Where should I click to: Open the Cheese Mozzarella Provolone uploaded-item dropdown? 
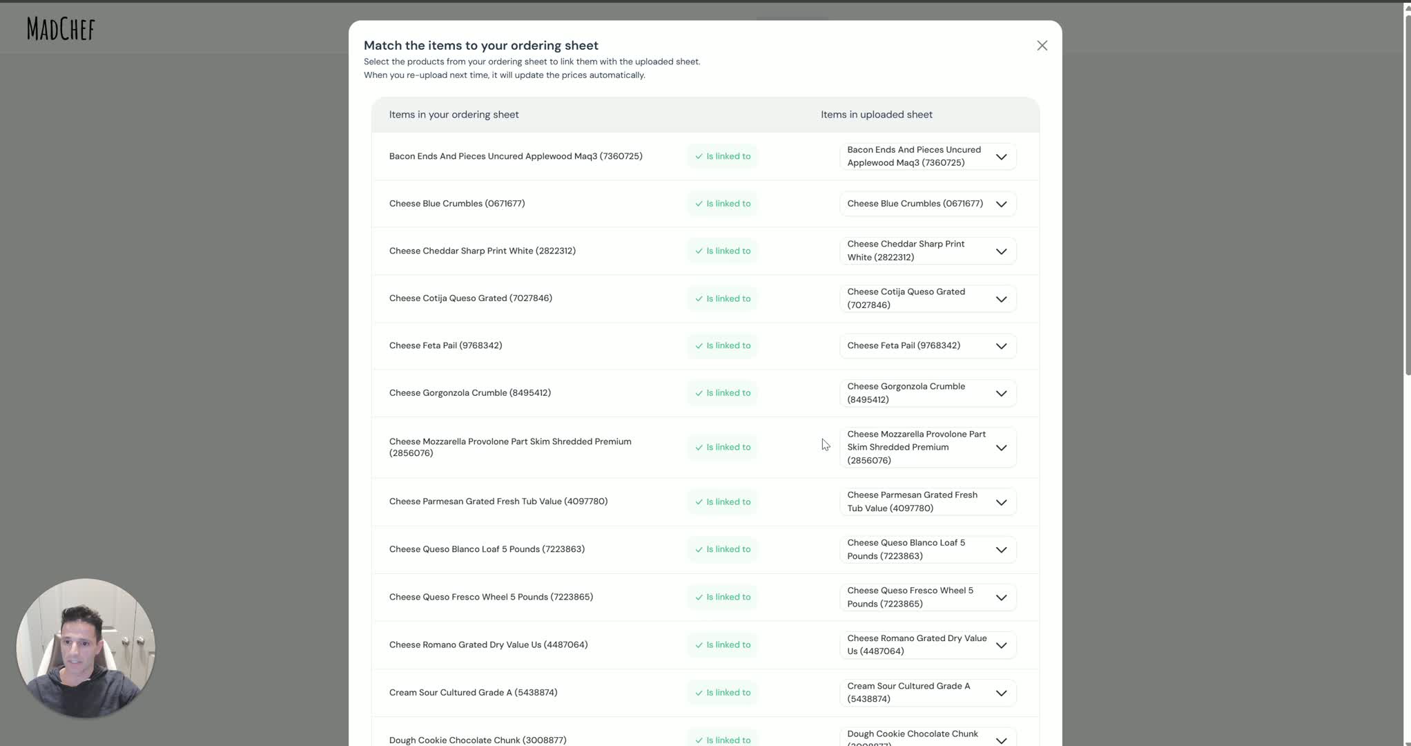coord(927,448)
